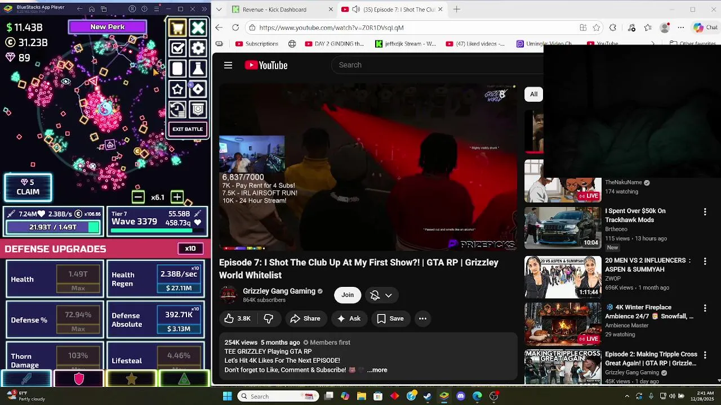Add page to favorites star icon
The image size is (721, 405).
point(597,28)
